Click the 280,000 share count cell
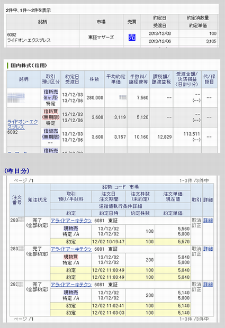The image size is (225, 328). (x=95, y=98)
